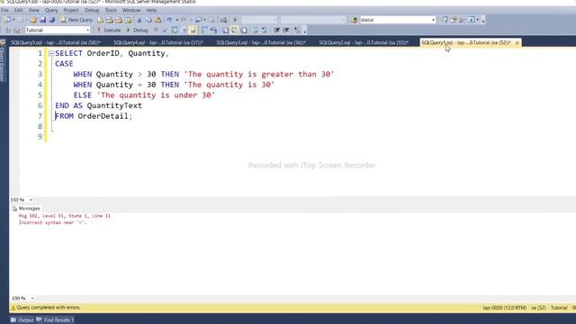576x324 pixels.
Task: Switch output to Results to Text
Action: click(225, 30)
